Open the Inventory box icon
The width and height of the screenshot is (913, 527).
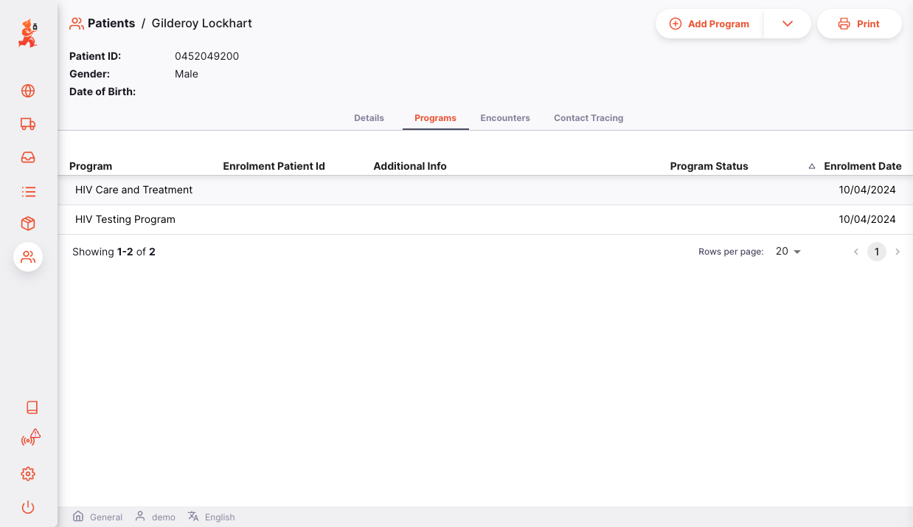click(x=28, y=224)
